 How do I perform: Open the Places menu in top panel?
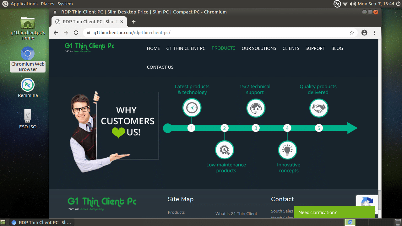click(47, 4)
